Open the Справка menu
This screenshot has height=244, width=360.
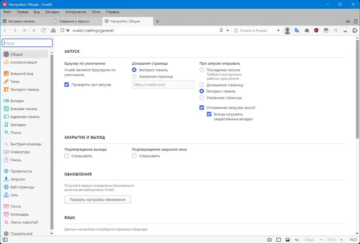[112, 12]
